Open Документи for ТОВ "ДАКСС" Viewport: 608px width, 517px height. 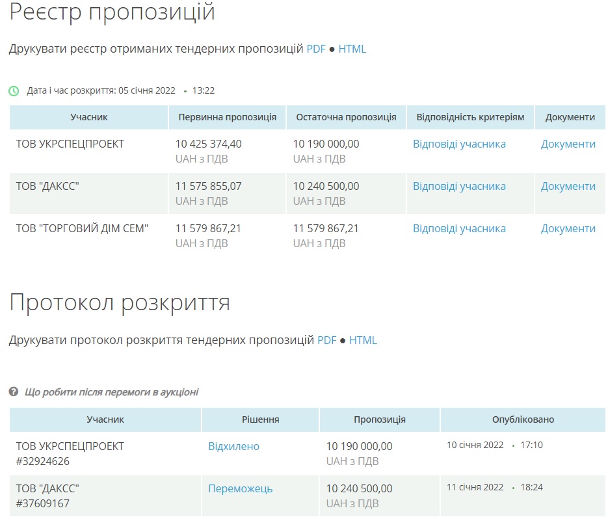(x=568, y=186)
